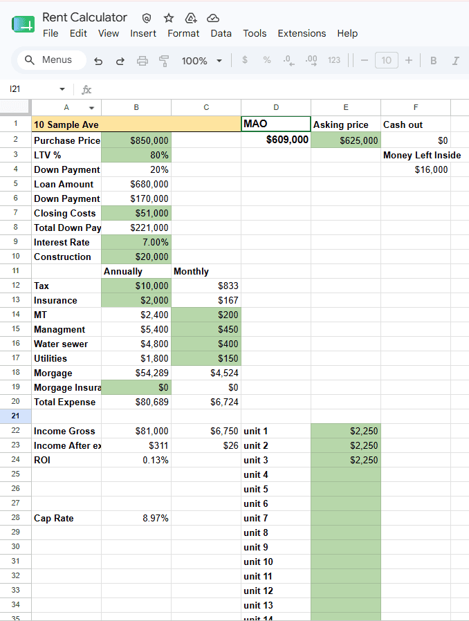This screenshot has width=469, height=621.
Task: Select the Cash out header cell
Action: tap(416, 124)
